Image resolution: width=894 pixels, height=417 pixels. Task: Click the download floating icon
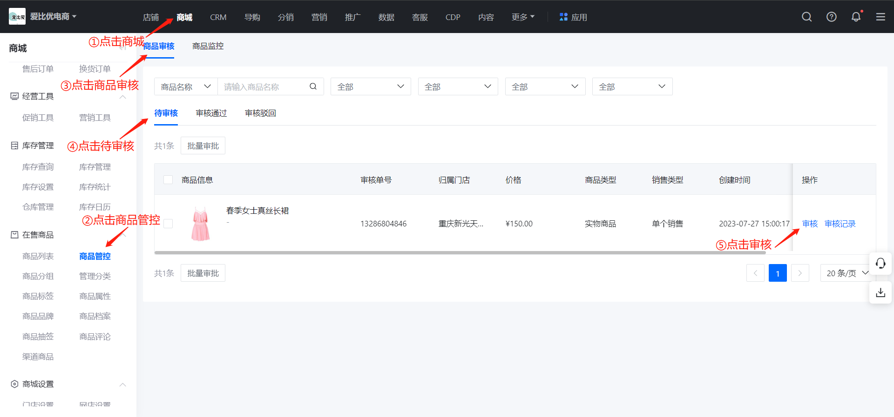(880, 292)
